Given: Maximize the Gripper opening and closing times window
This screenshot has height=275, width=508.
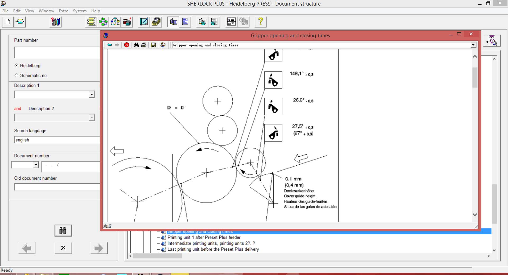Looking at the screenshot, I should click(459, 34).
